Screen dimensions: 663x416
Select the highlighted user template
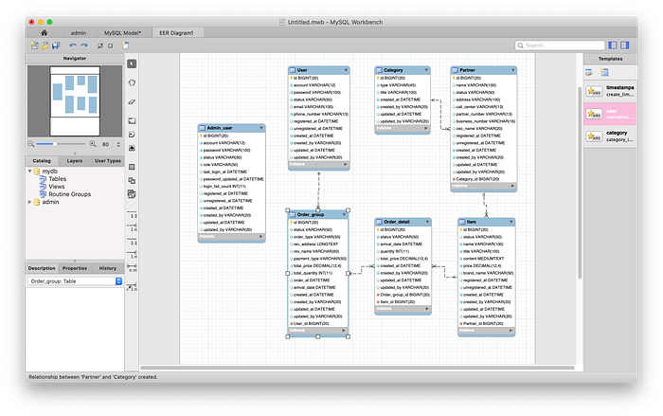click(x=610, y=114)
